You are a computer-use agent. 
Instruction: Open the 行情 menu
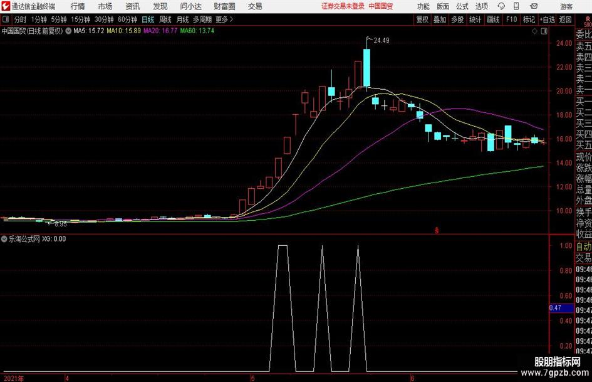point(78,6)
